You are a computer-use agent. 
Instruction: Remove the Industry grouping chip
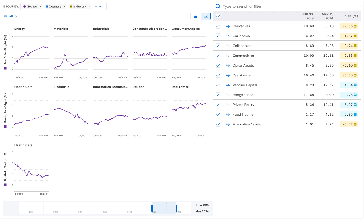coord(89,6)
